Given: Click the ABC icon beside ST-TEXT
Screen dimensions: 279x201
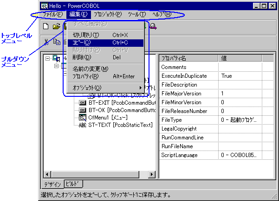Looking at the screenshot, I should (x=82, y=125).
